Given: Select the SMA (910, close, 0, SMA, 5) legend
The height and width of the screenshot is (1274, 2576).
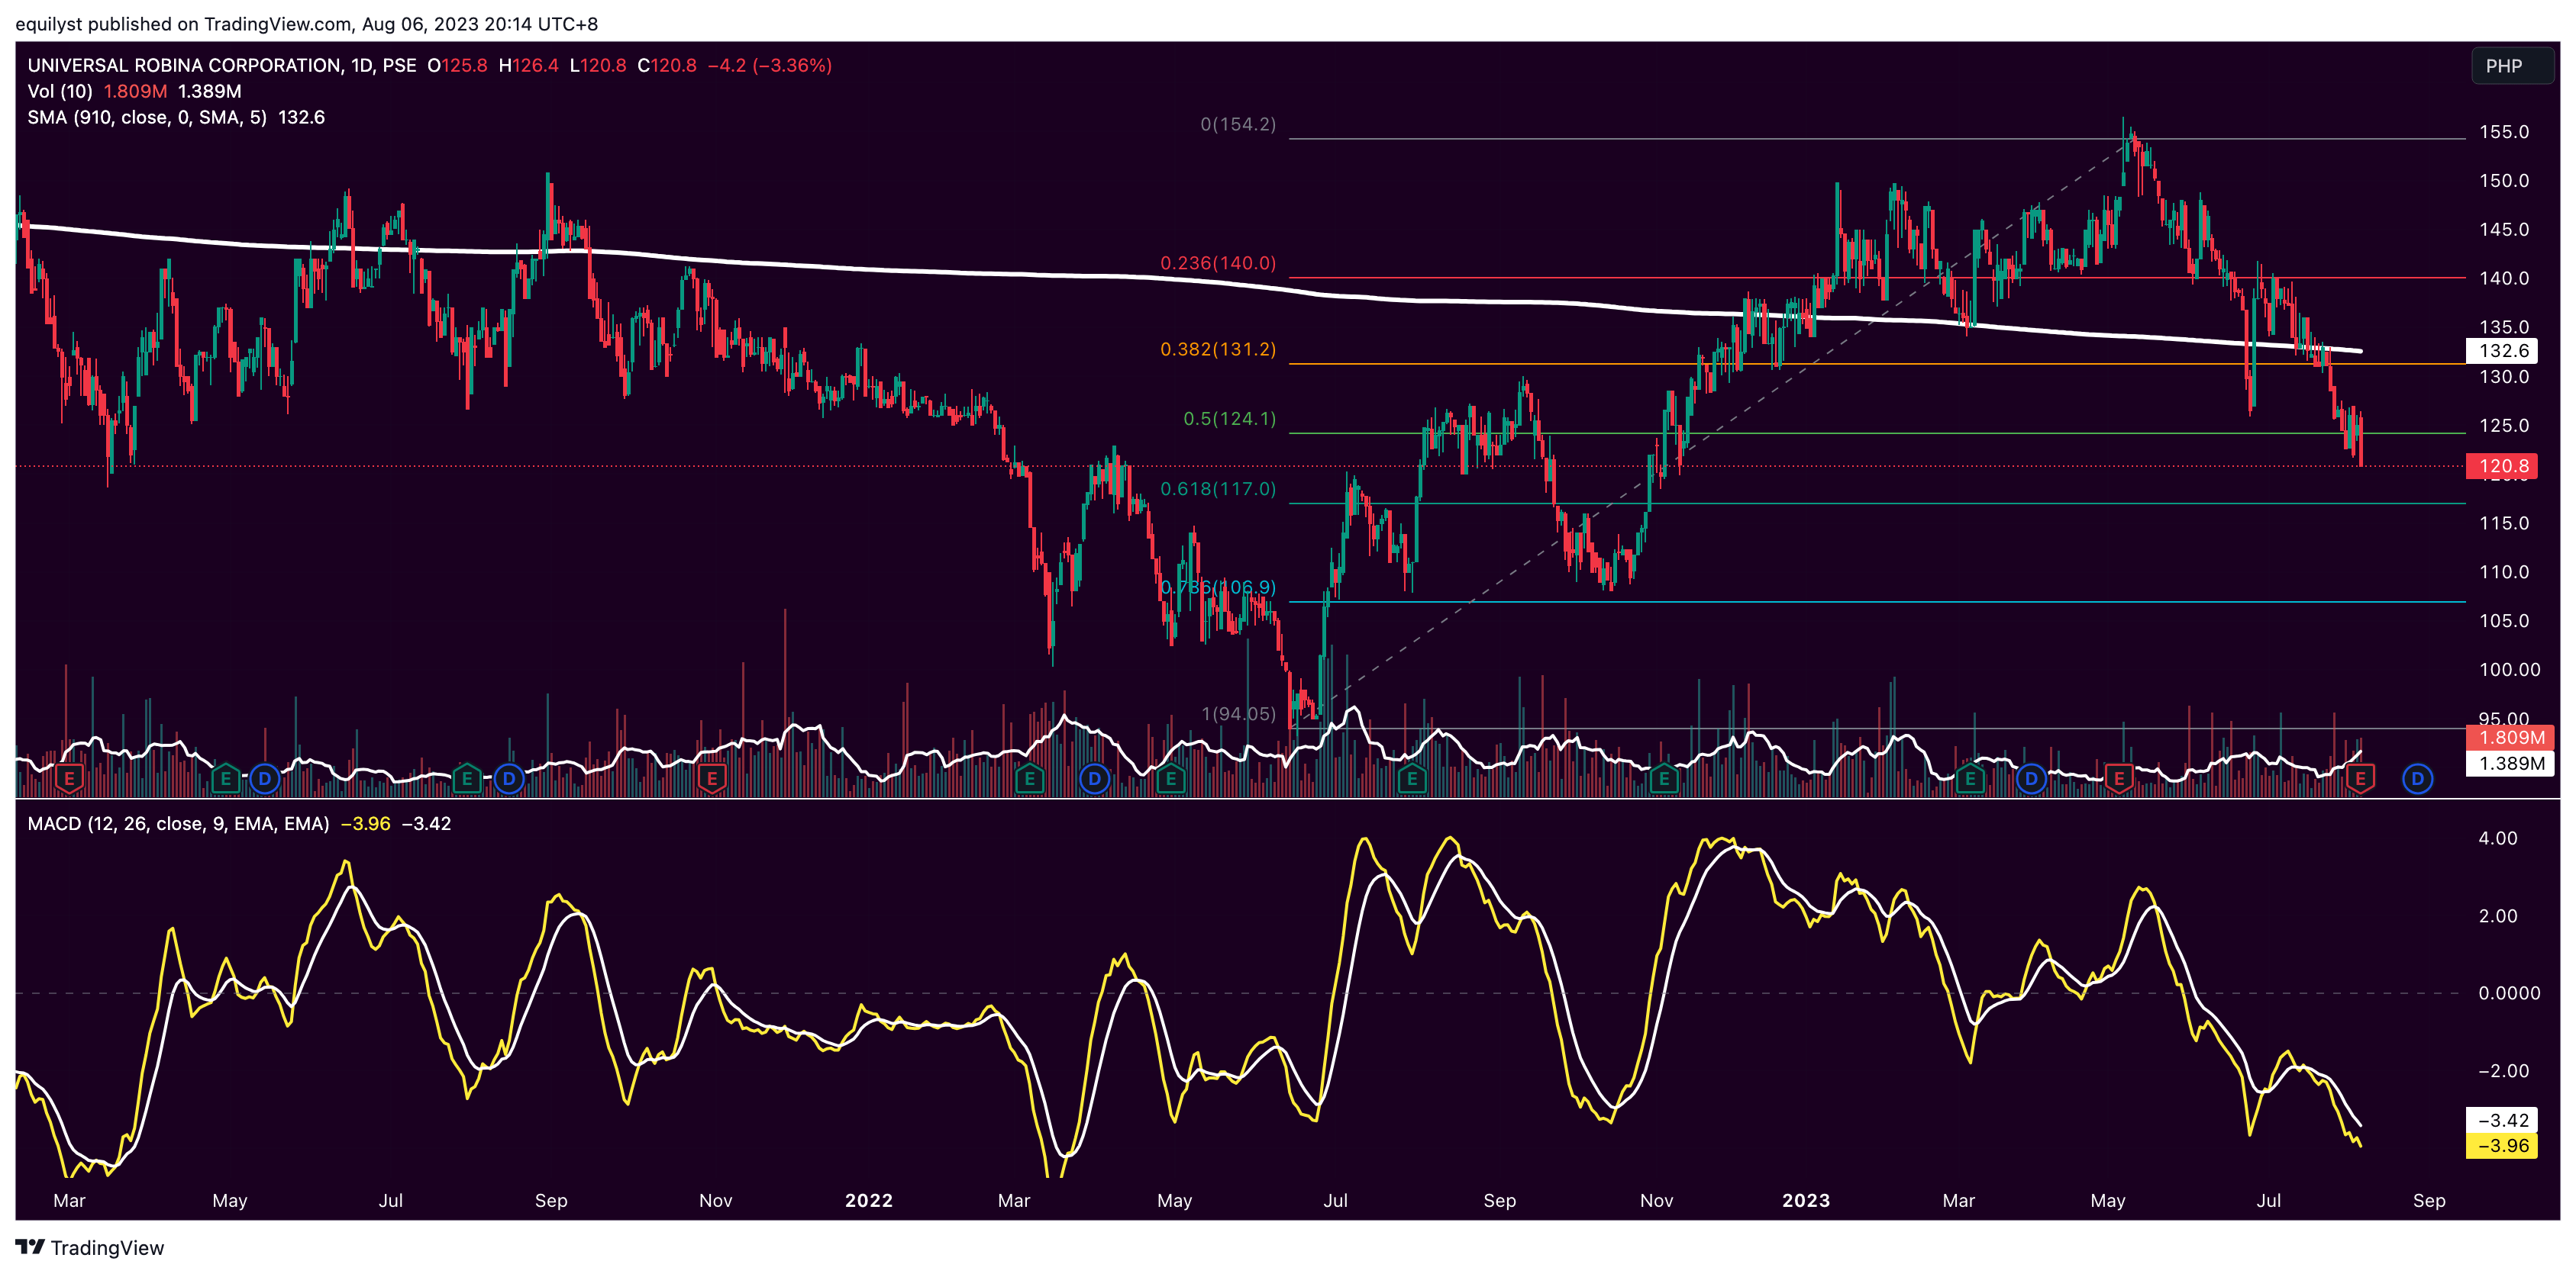Looking at the screenshot, I should tap(147, 117).
